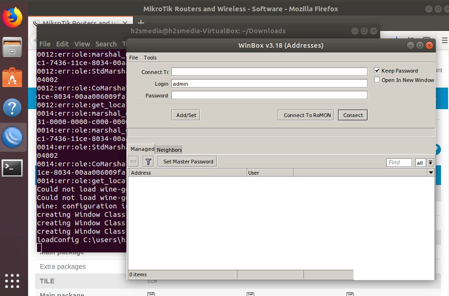Image resolution: width=449 pixels, height=296 pixels.
Task: Open the Terminal icon in the dock
Action: click(x=12, y=168)
